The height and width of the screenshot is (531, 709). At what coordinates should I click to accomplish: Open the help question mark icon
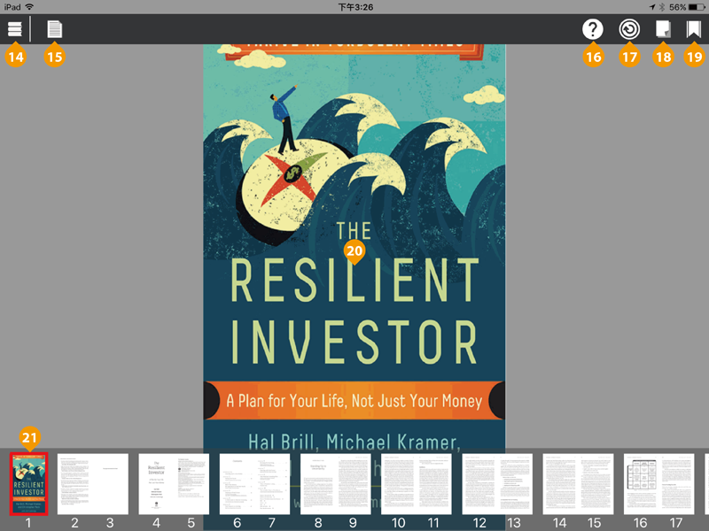[592, 29]
